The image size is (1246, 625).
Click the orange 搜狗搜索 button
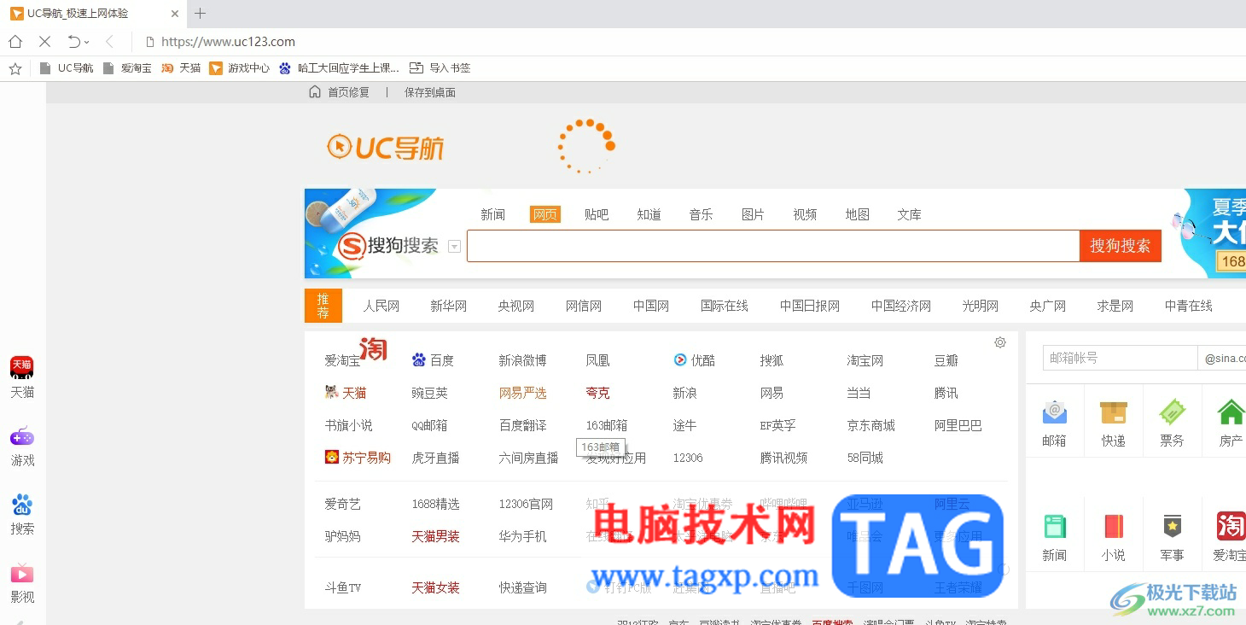point(1121,246)
